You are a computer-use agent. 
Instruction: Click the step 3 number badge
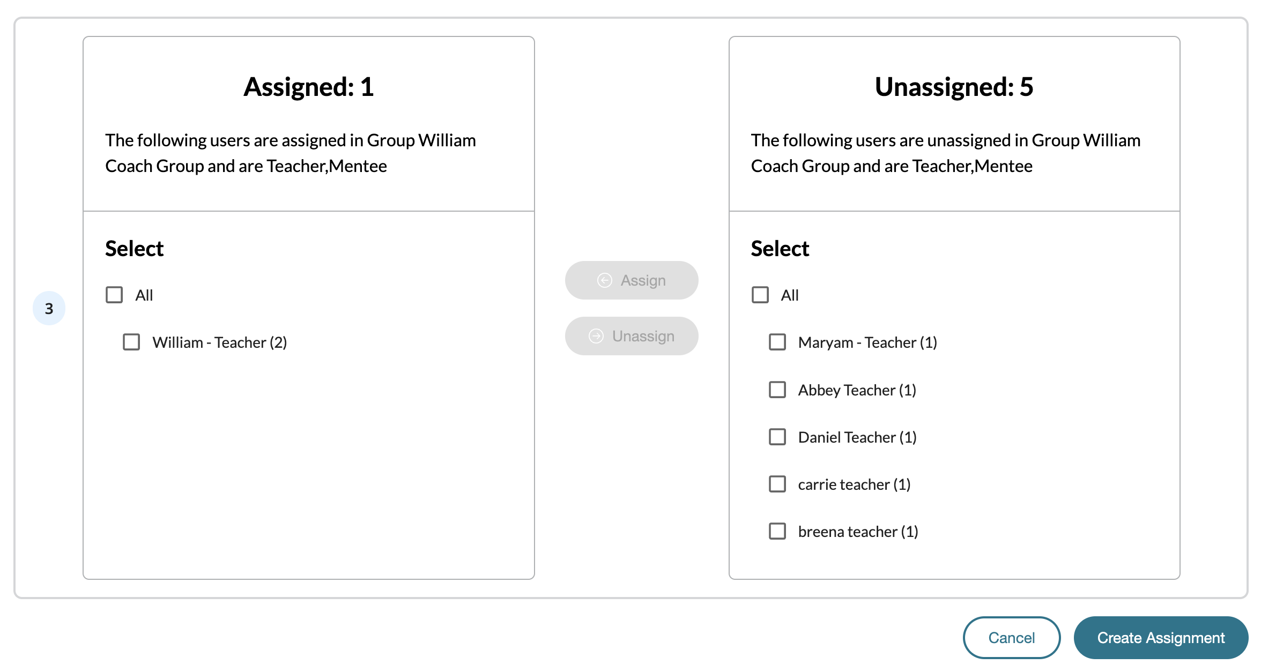pos(49,308)
